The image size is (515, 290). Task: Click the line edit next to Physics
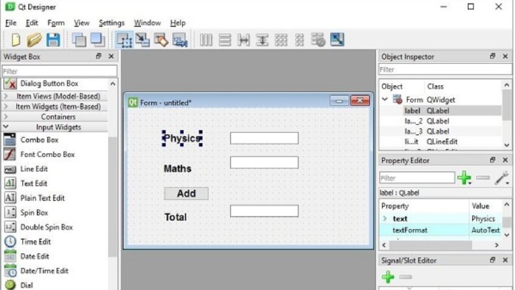click(264, 138)
